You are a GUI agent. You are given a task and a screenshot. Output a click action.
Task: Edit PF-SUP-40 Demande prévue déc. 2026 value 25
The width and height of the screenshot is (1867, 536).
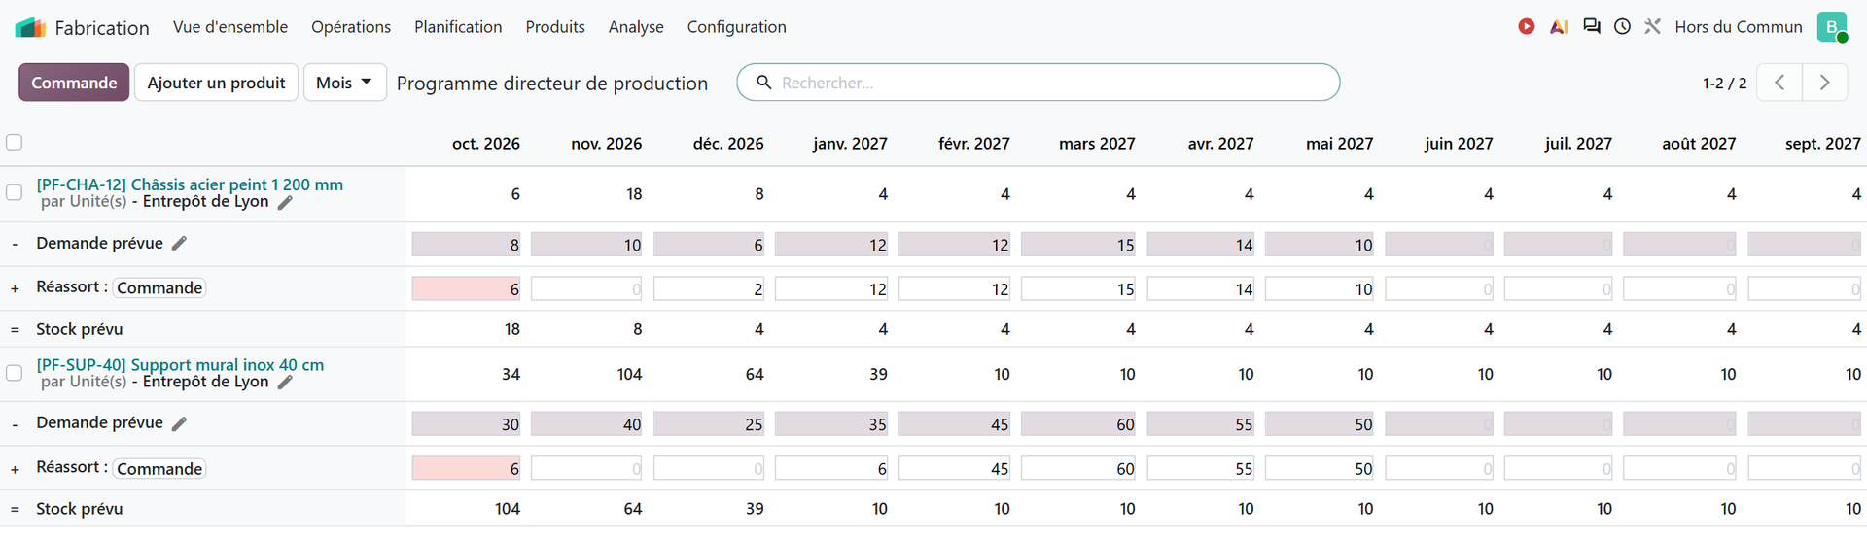[709, 424]
